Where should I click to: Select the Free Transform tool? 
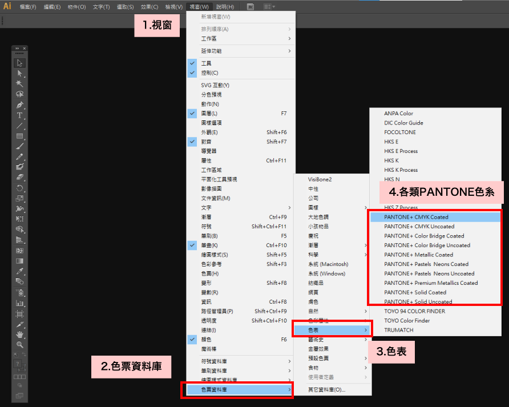19,219
